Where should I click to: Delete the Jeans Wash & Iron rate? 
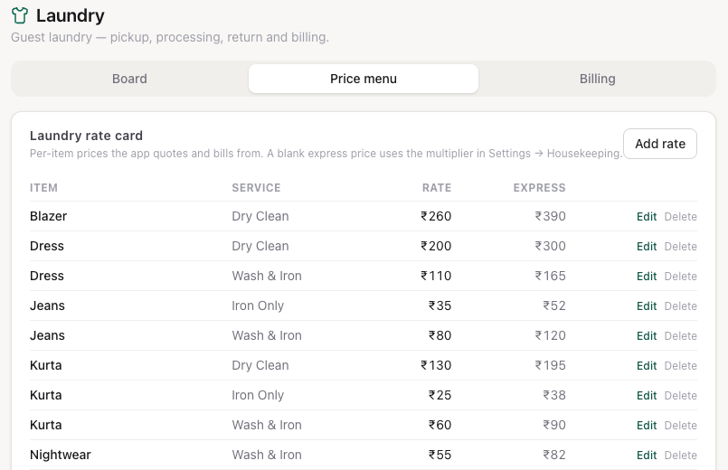(681, 336)
